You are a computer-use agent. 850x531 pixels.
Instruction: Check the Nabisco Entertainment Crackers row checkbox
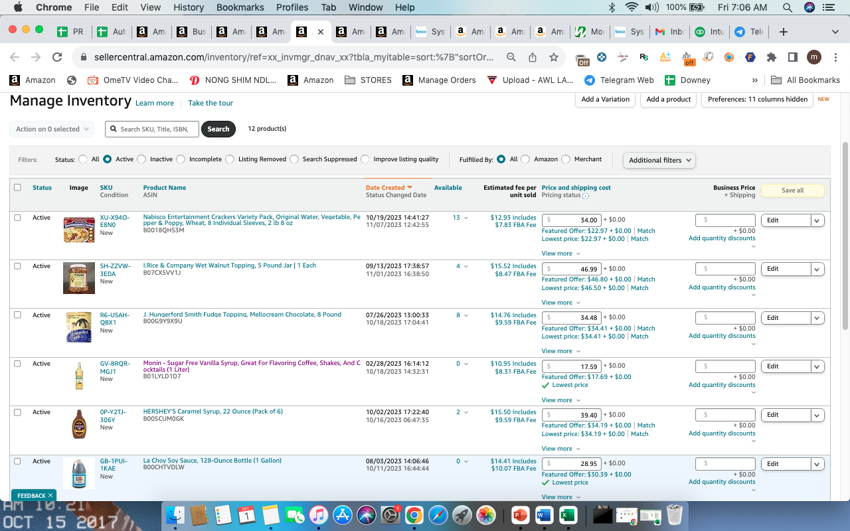point(17,217)
